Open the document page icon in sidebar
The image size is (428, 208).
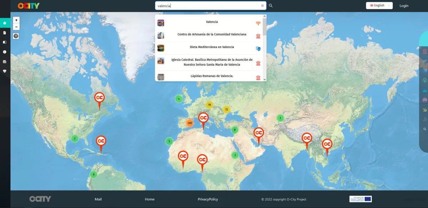[x=5, y=32]
